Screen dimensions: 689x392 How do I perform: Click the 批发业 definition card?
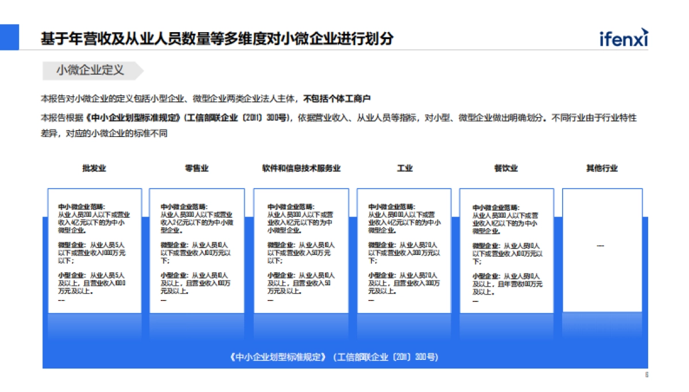[x=96, y=250]
